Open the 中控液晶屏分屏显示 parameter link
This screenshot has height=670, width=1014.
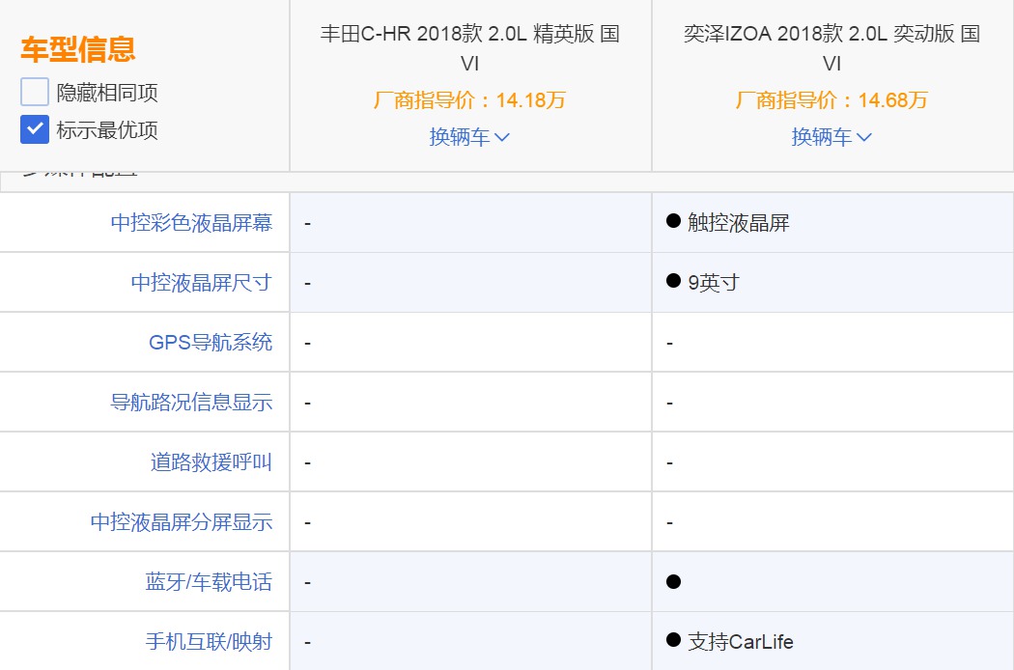pos(182,522)
